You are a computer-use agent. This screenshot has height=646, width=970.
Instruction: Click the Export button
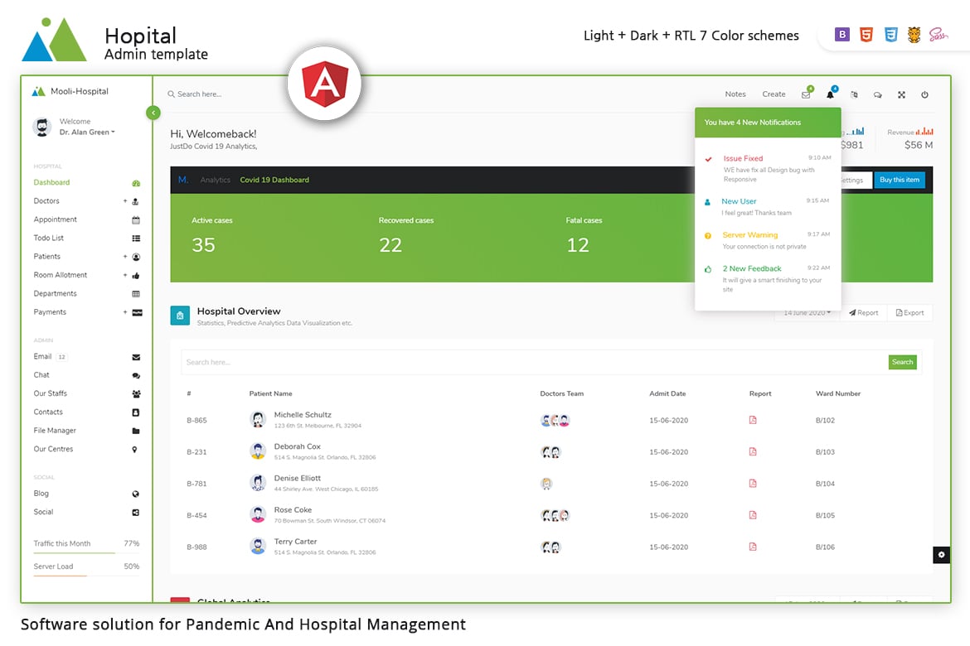click(x=910, y=313)
